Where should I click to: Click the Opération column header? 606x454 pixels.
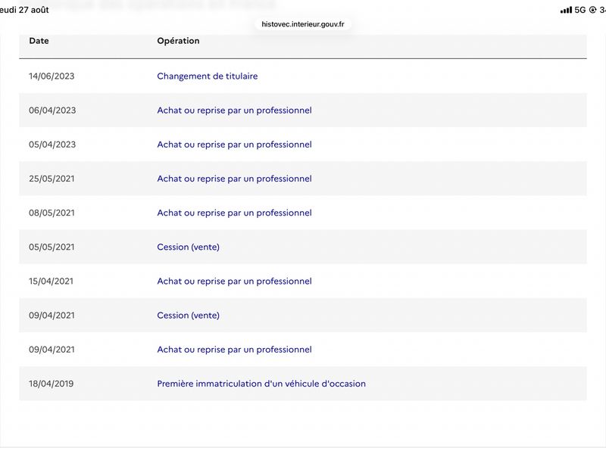point(178,41)
